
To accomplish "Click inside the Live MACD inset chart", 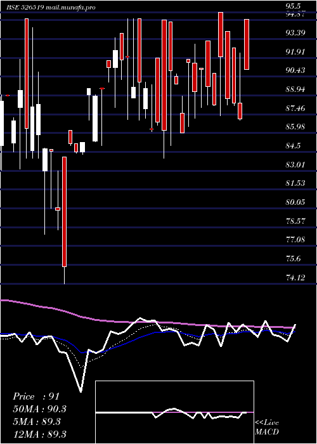I will click(174, 412).
